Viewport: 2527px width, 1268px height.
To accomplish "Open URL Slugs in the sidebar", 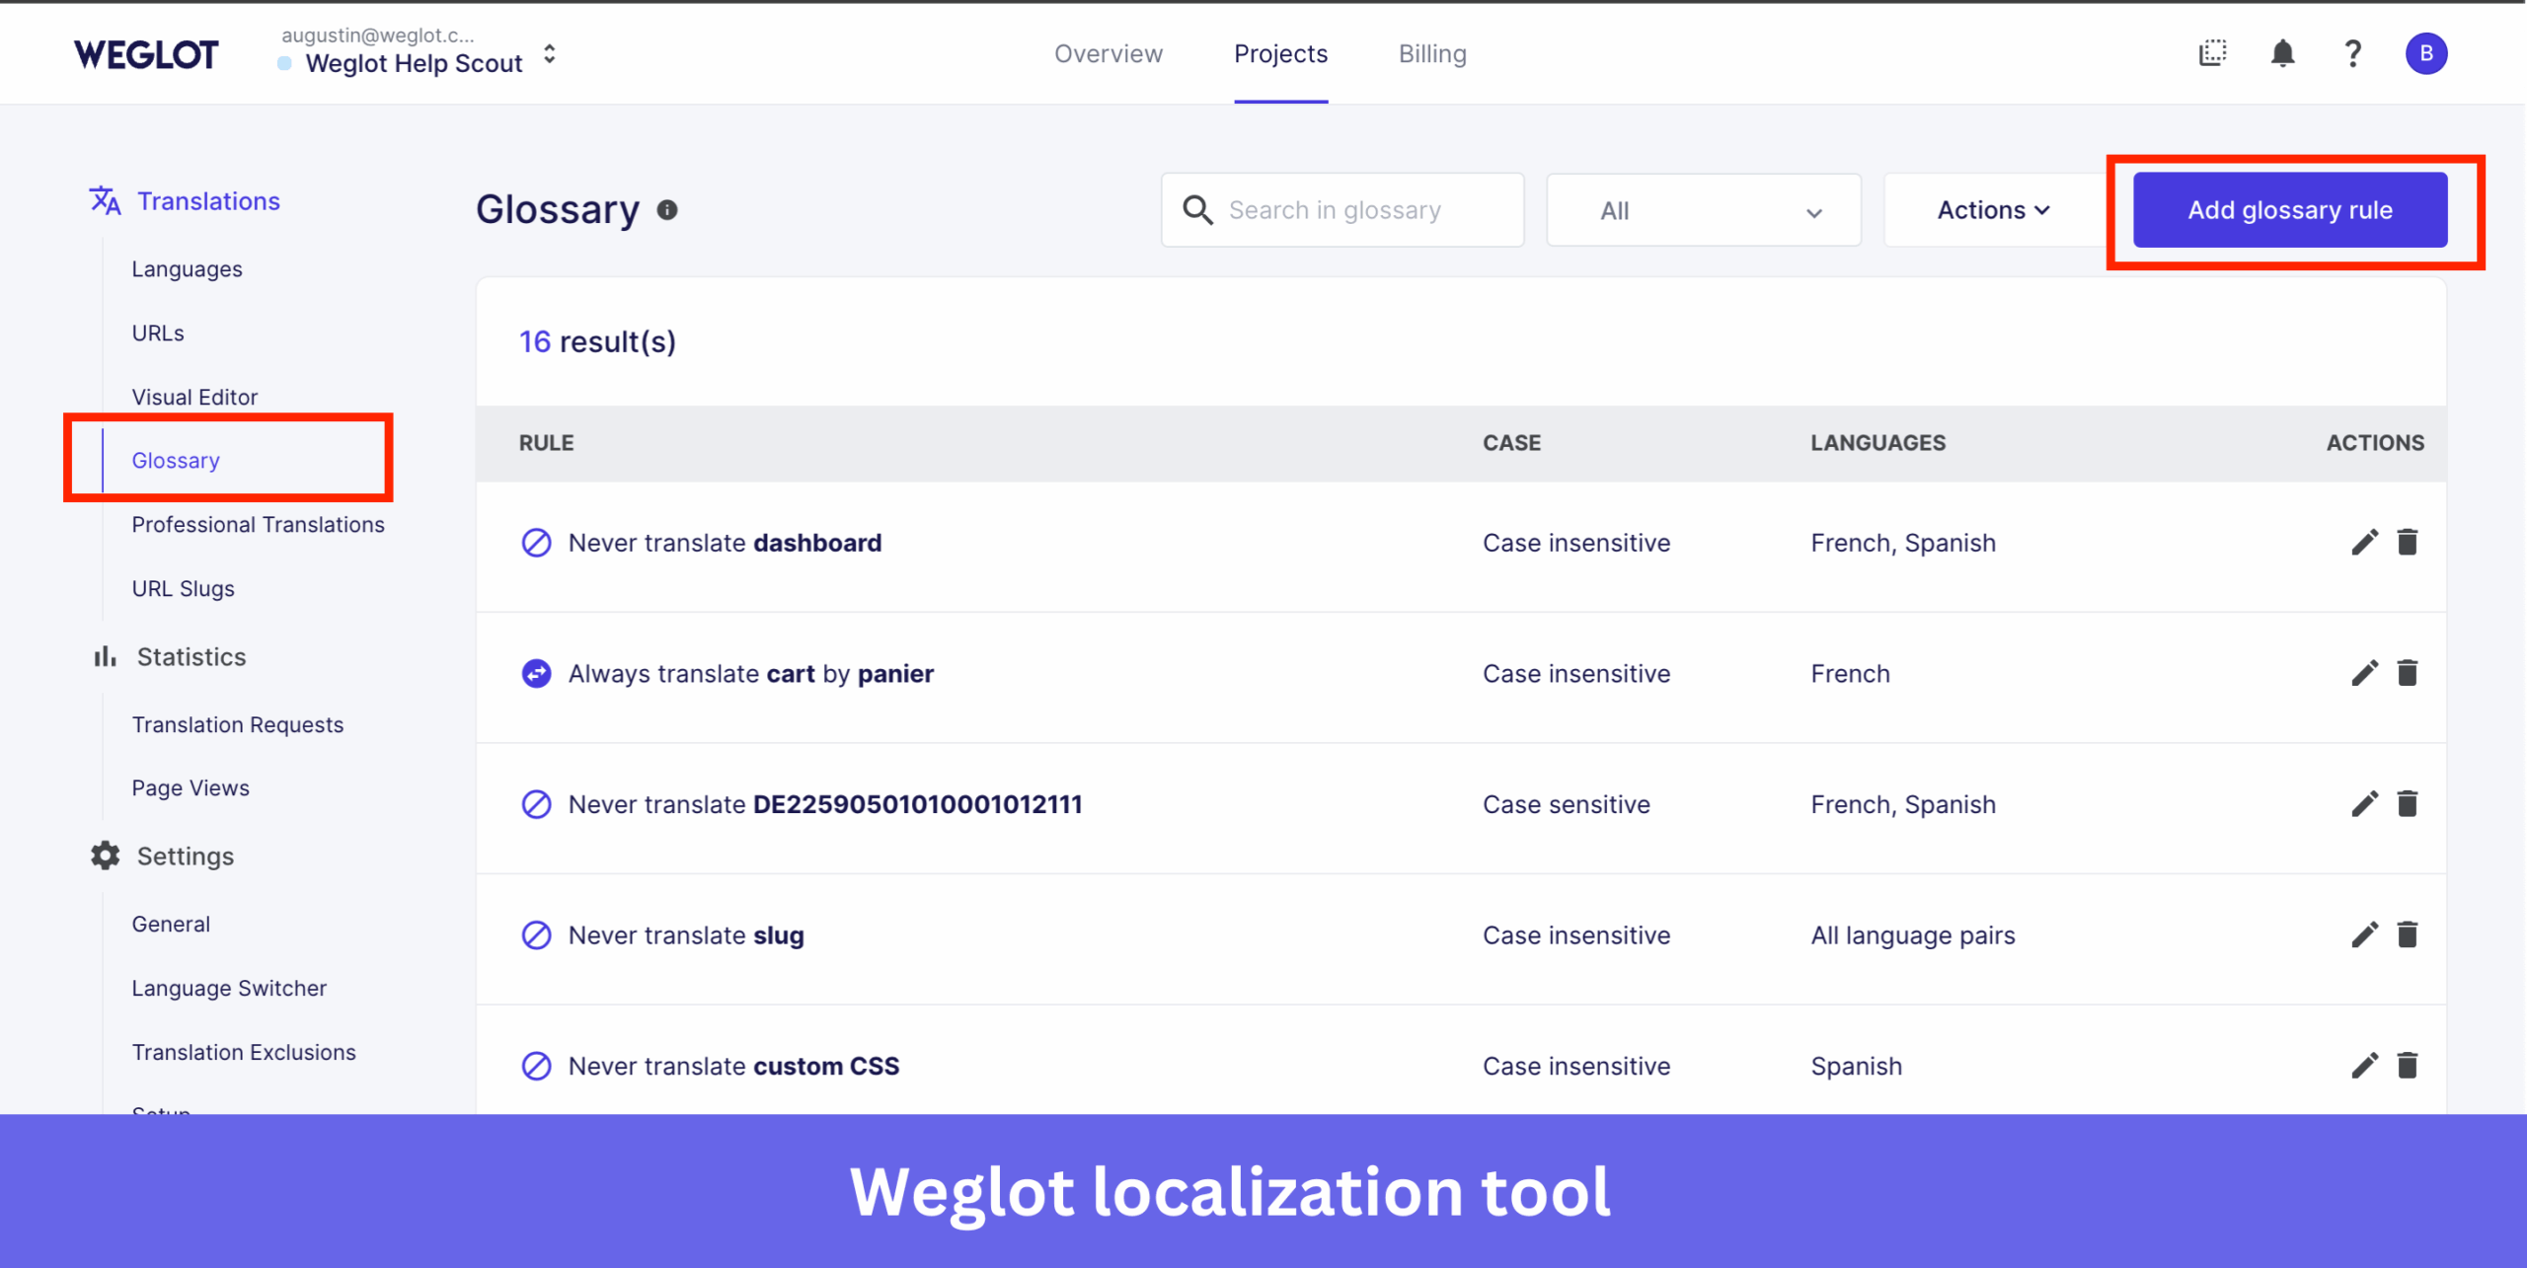I will 183,588.
